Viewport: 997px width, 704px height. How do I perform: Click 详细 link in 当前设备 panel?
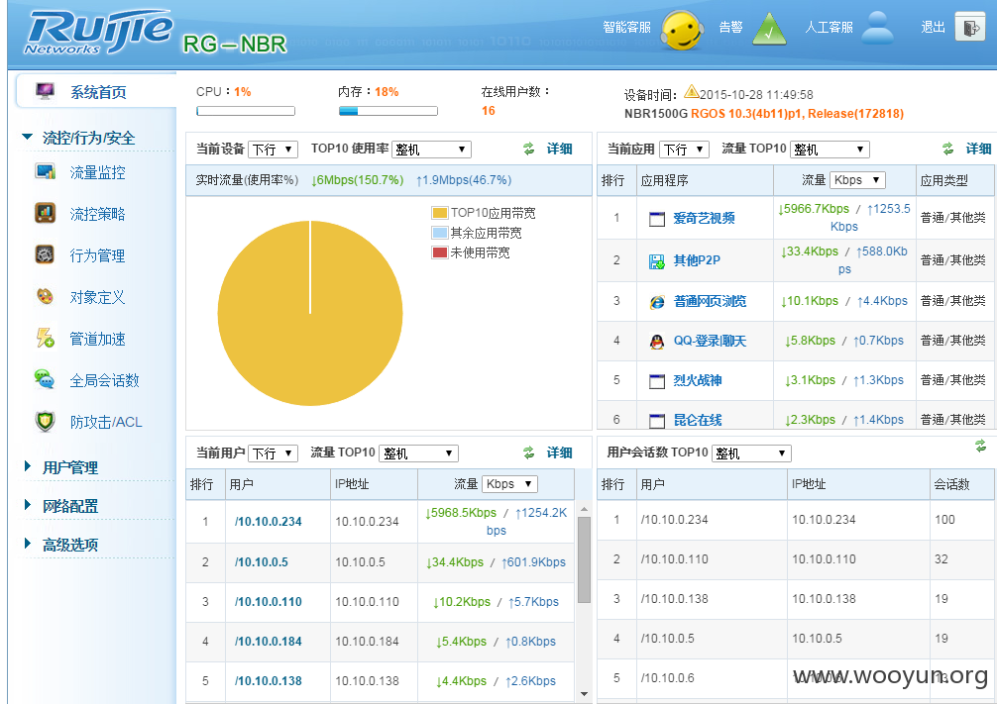point(560,149)
